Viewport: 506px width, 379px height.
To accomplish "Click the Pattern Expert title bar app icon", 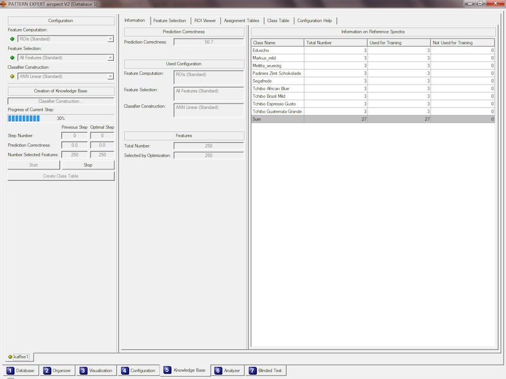I will tap(4, 4).
